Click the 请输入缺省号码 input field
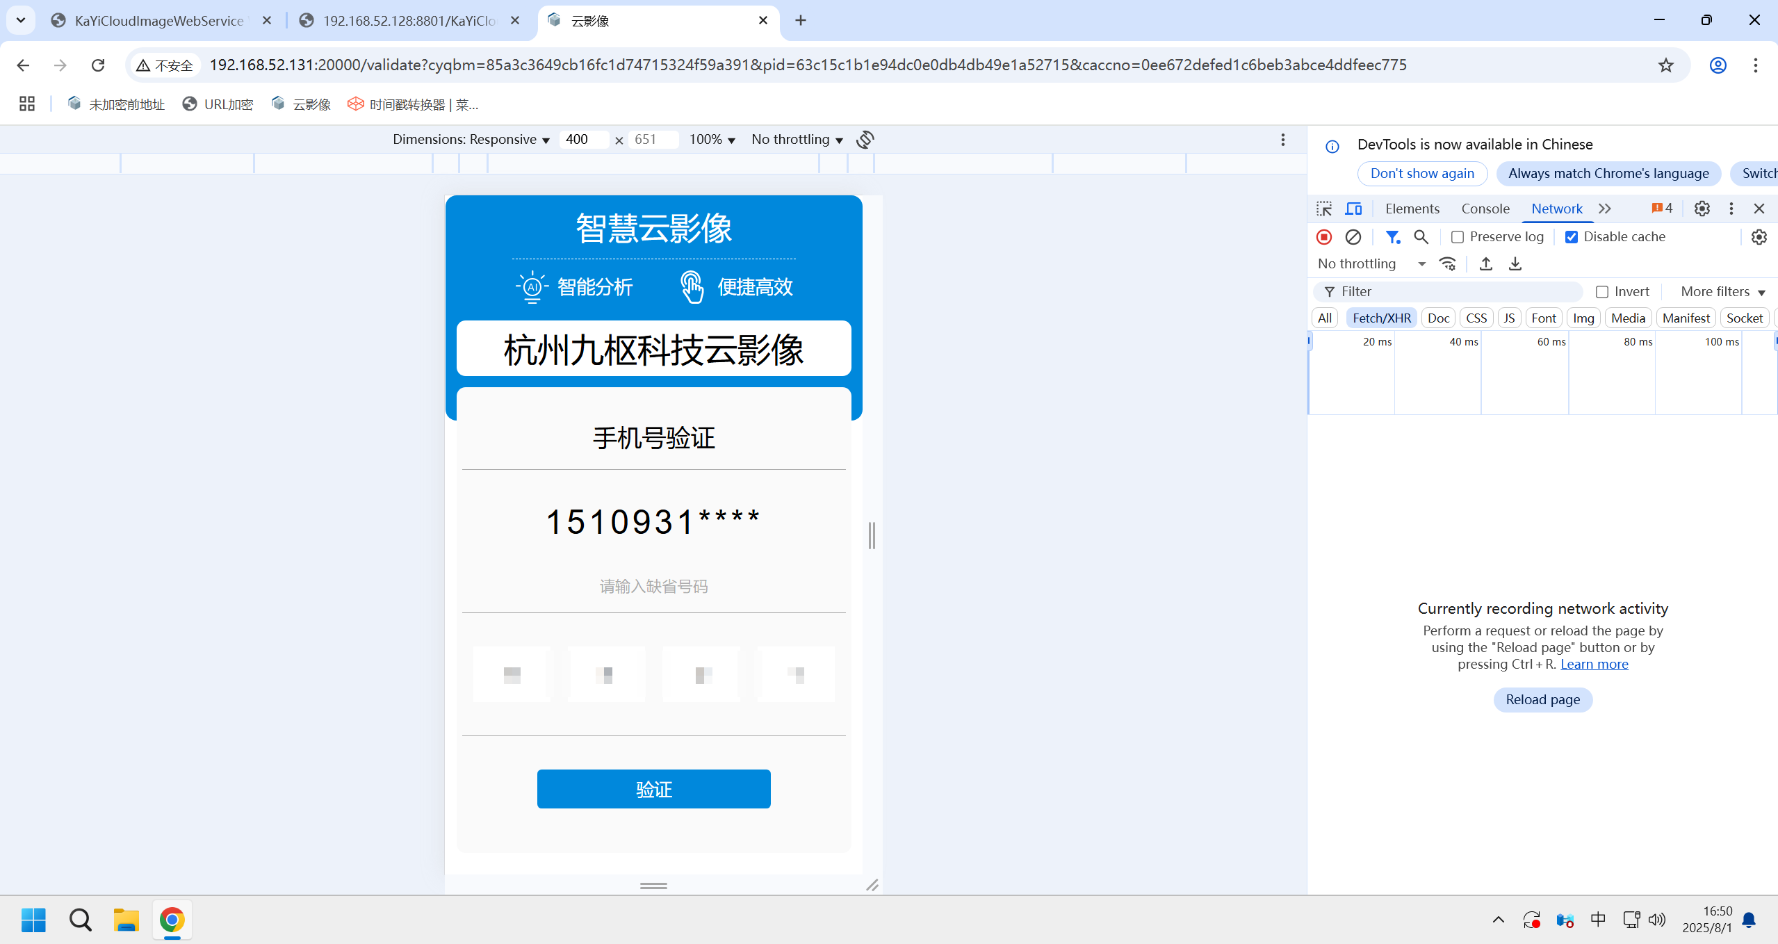This screenshot has width=1778, height=944. [x=653, y=586]
